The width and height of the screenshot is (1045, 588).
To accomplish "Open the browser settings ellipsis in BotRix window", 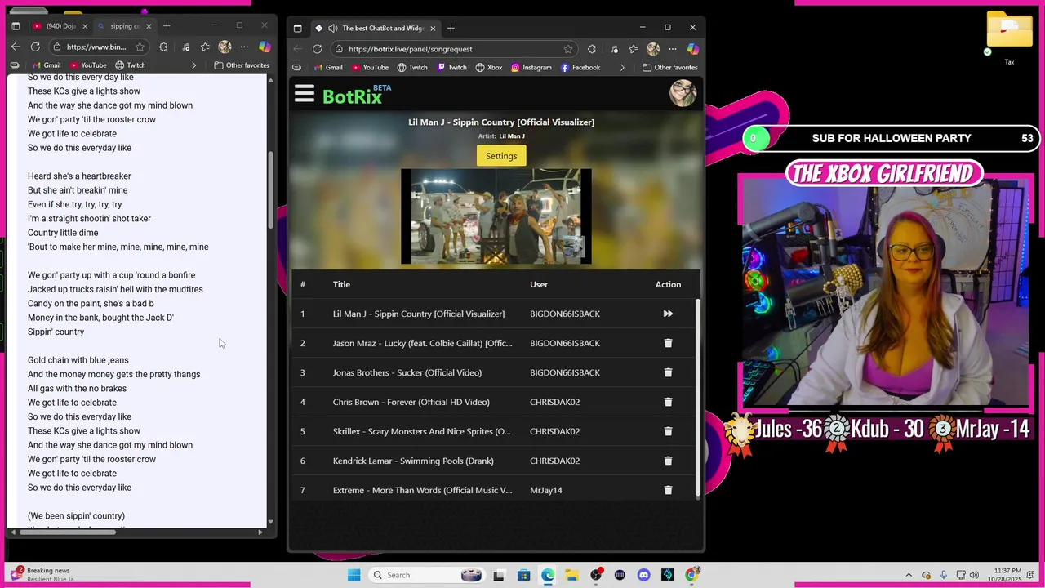I will point(672,49).
